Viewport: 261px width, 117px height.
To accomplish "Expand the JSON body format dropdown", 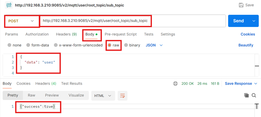I will [154, 45].
